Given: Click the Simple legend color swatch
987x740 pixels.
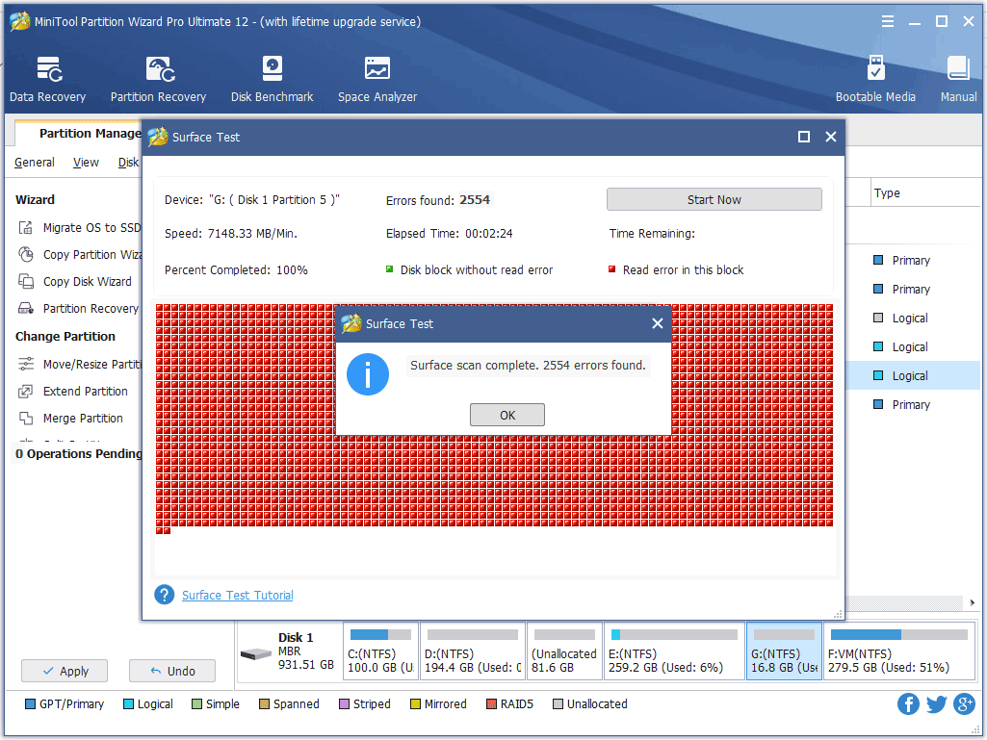Looking at the screenshot, I should 197,704.
